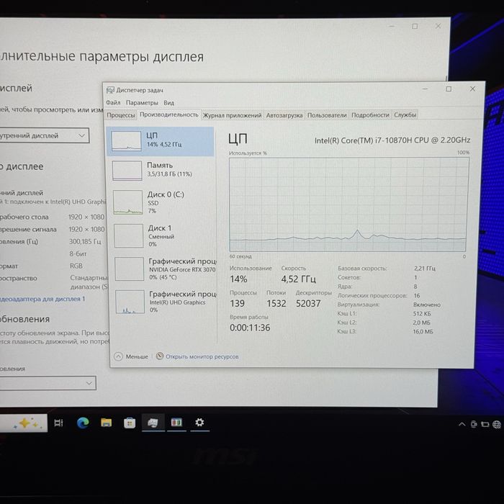504x504 pixels.
Task: Click the Task Manager title bar icon
Action: (x=110, y=90)
